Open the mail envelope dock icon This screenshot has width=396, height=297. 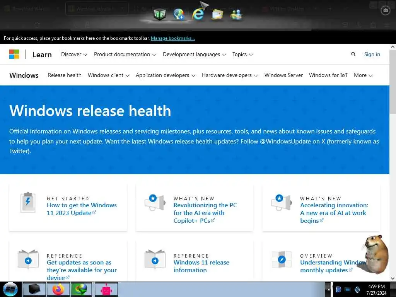[217, 14]
